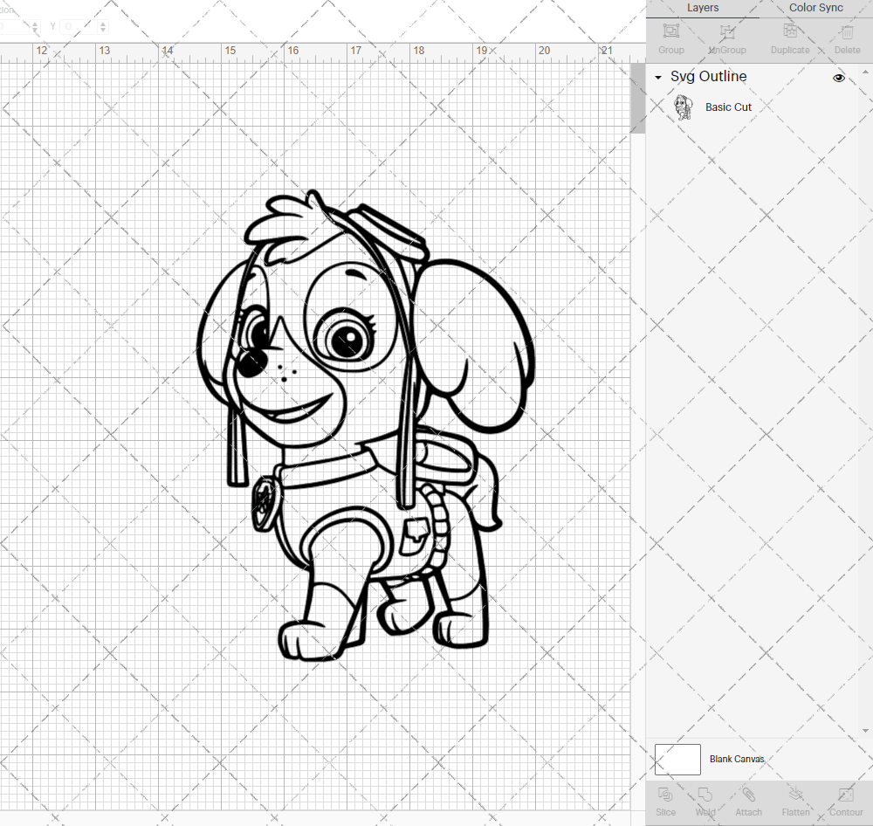Click the Basic Cut layer thumbnail
Image resolution: width=873 pixels, height=826 pixels.
click(684, 107)
